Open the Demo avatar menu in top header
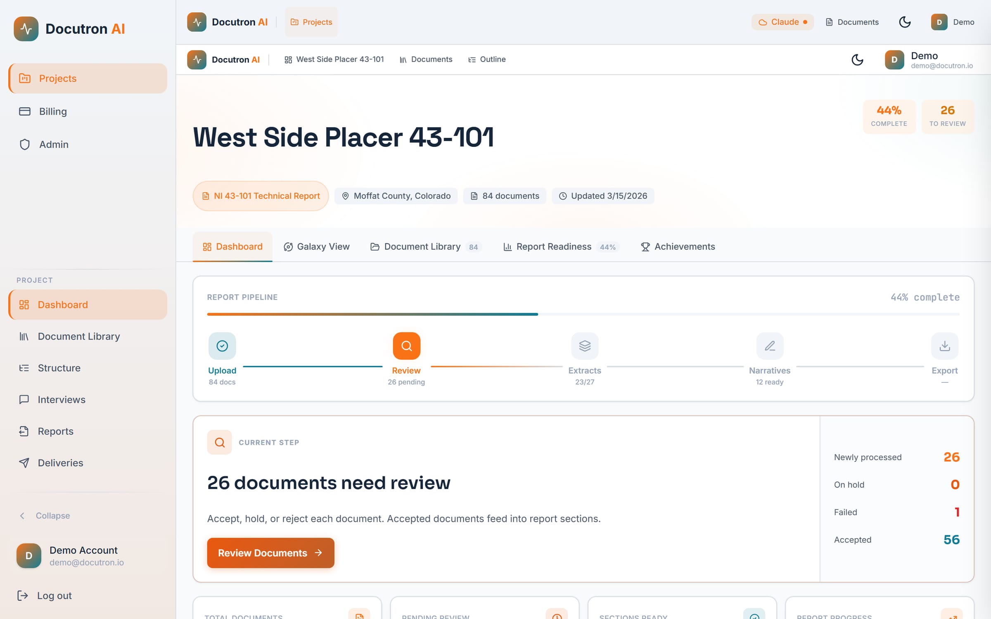This screenshot has height=619, width=991. point(953,22)
